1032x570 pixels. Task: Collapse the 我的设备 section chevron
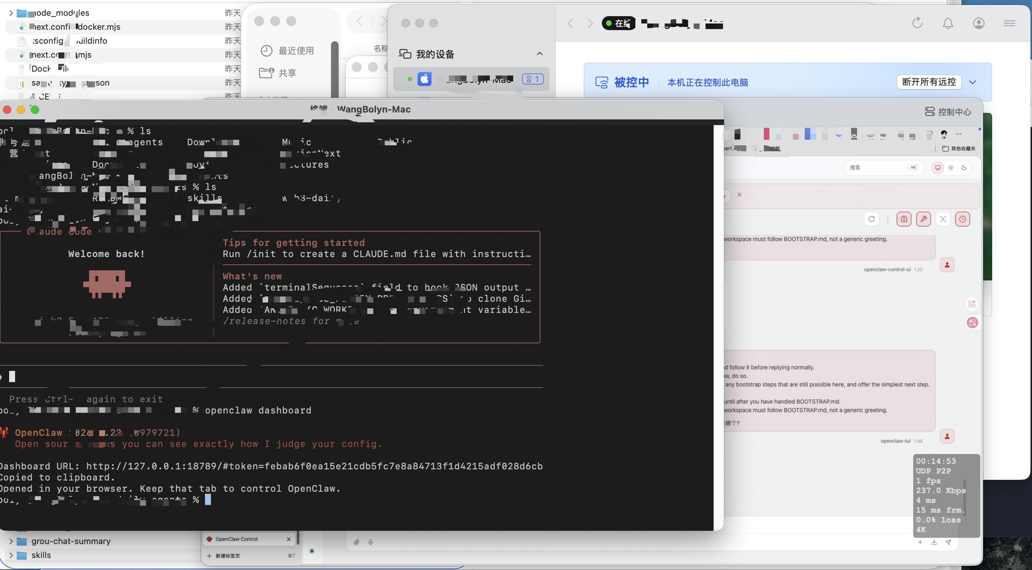(540, 54)
